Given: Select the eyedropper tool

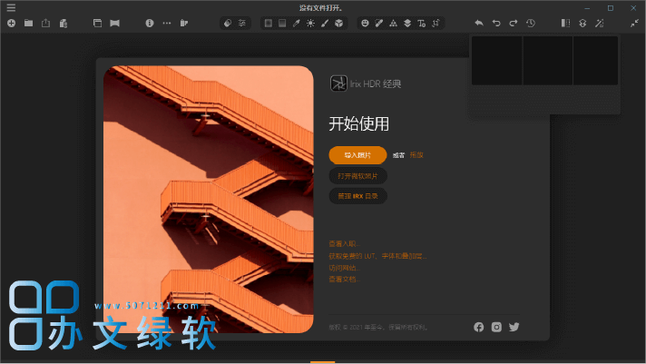Looking at the screenshot, I should 296,23.
